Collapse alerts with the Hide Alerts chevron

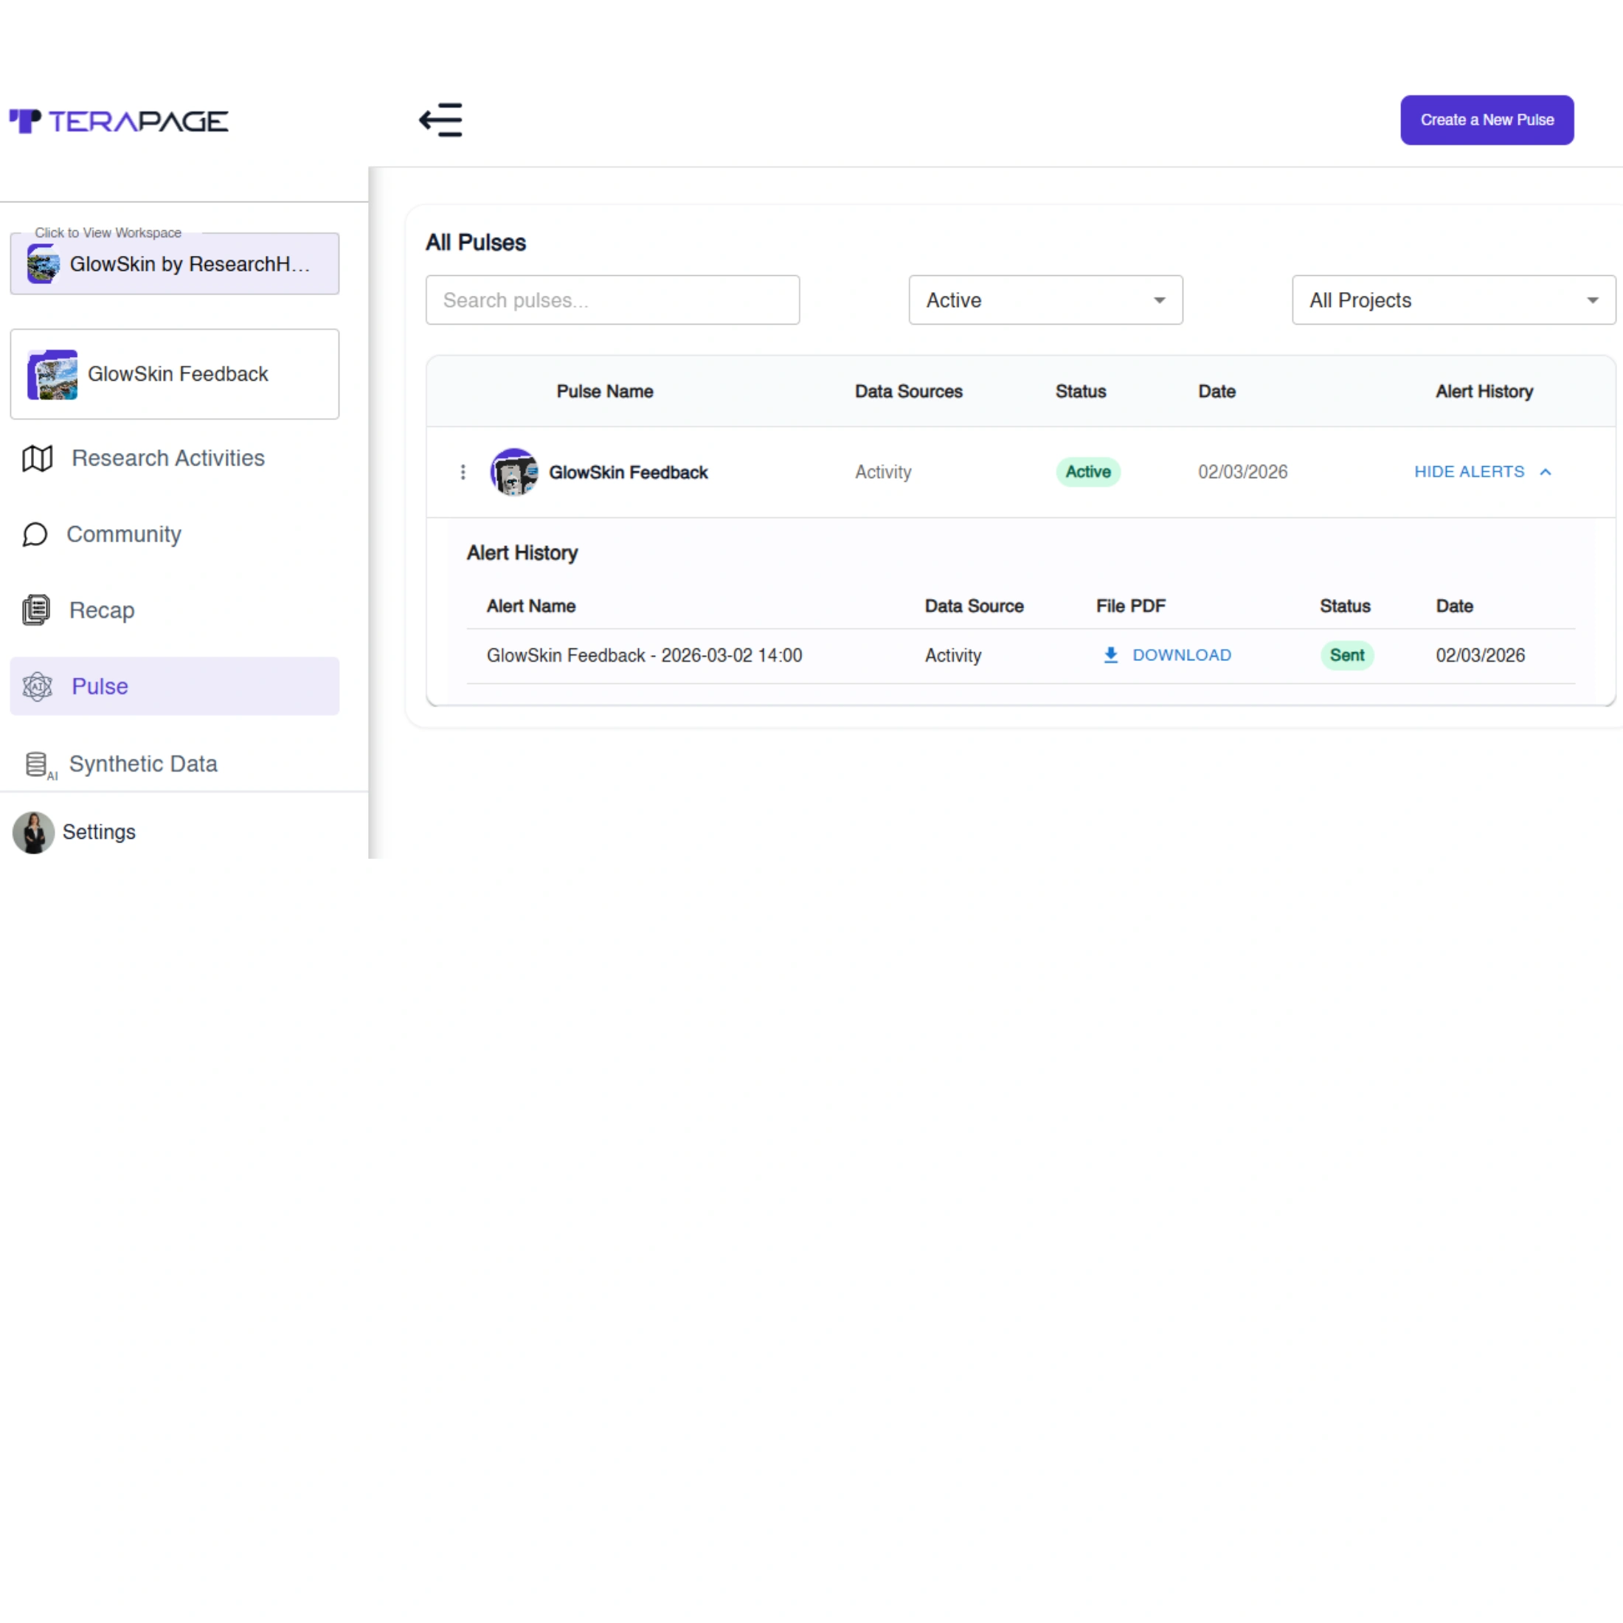(x=1545, y=472)
